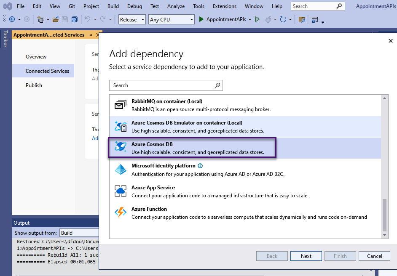This screenshot has width=397, height=276.
Task: Select Connected Services in the side navigation
Action: coord(43,71)
